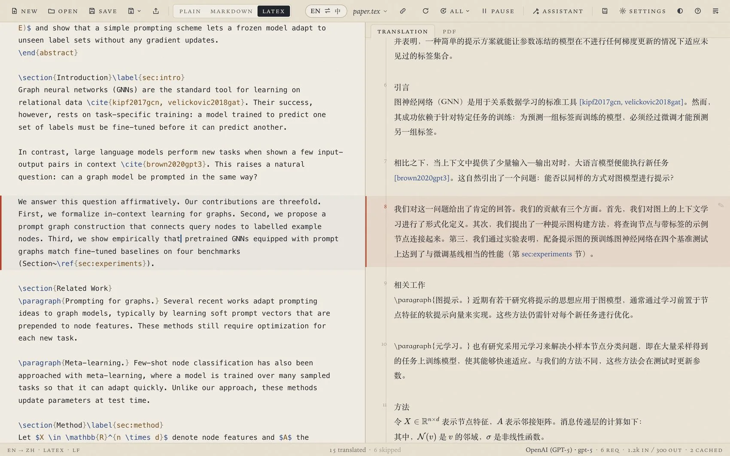Click 'OpenAI (GPT-5)' provider in status bar
Screen dimensions: 730x456
(549, 450)
